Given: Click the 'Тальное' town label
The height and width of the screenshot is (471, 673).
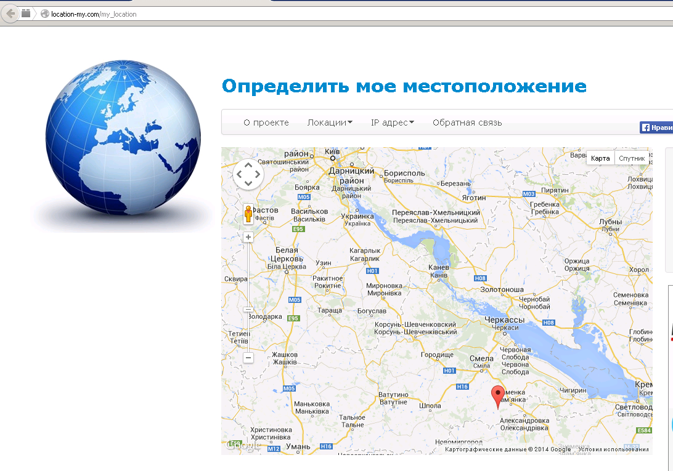Looking at the screenshot, I should tap(352, 417).
